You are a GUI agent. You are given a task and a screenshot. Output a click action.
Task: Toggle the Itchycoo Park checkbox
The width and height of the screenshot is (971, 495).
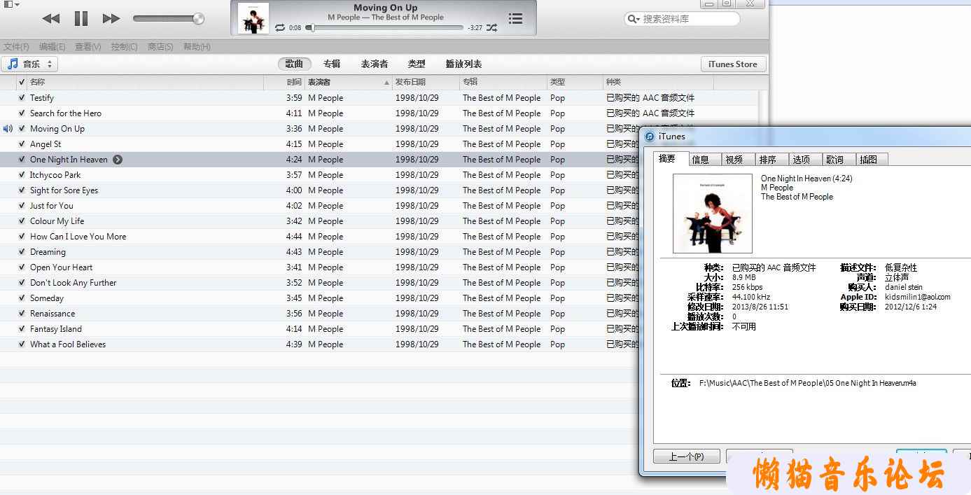tap(22, 175)
